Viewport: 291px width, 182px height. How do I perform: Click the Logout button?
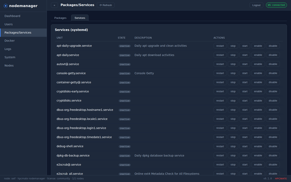pyautogui.click(x=256, y=5)
